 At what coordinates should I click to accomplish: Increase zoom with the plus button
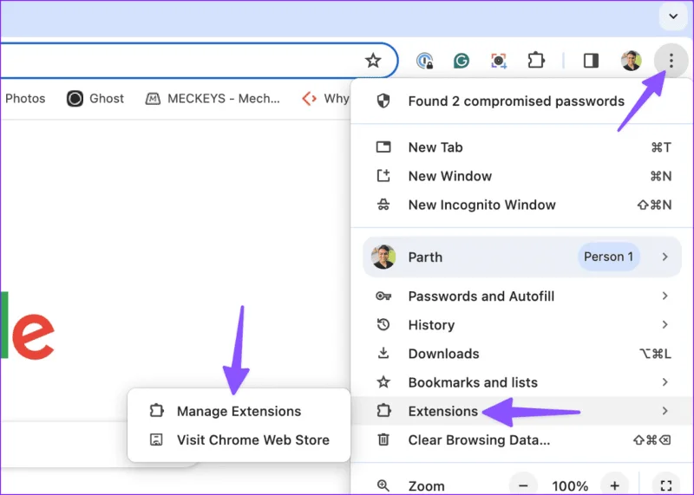pyautogui.click(x=615, y=485)
